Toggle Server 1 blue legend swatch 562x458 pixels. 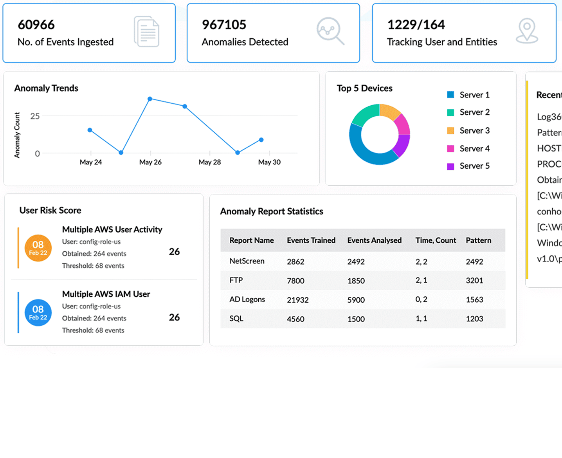tap(450, 95)
